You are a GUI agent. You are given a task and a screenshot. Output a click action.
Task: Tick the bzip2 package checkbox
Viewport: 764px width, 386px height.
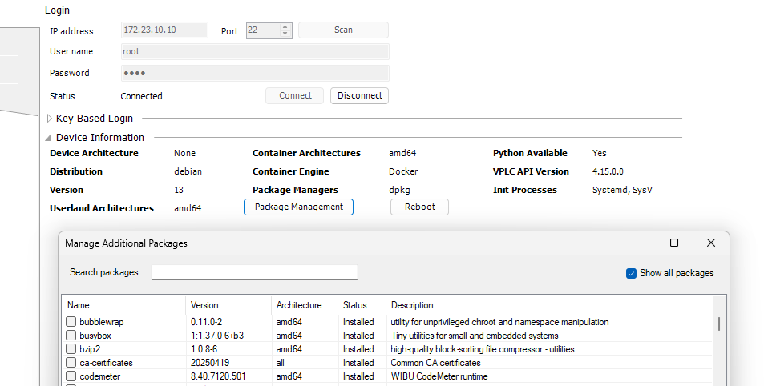(x=71, y=349)
